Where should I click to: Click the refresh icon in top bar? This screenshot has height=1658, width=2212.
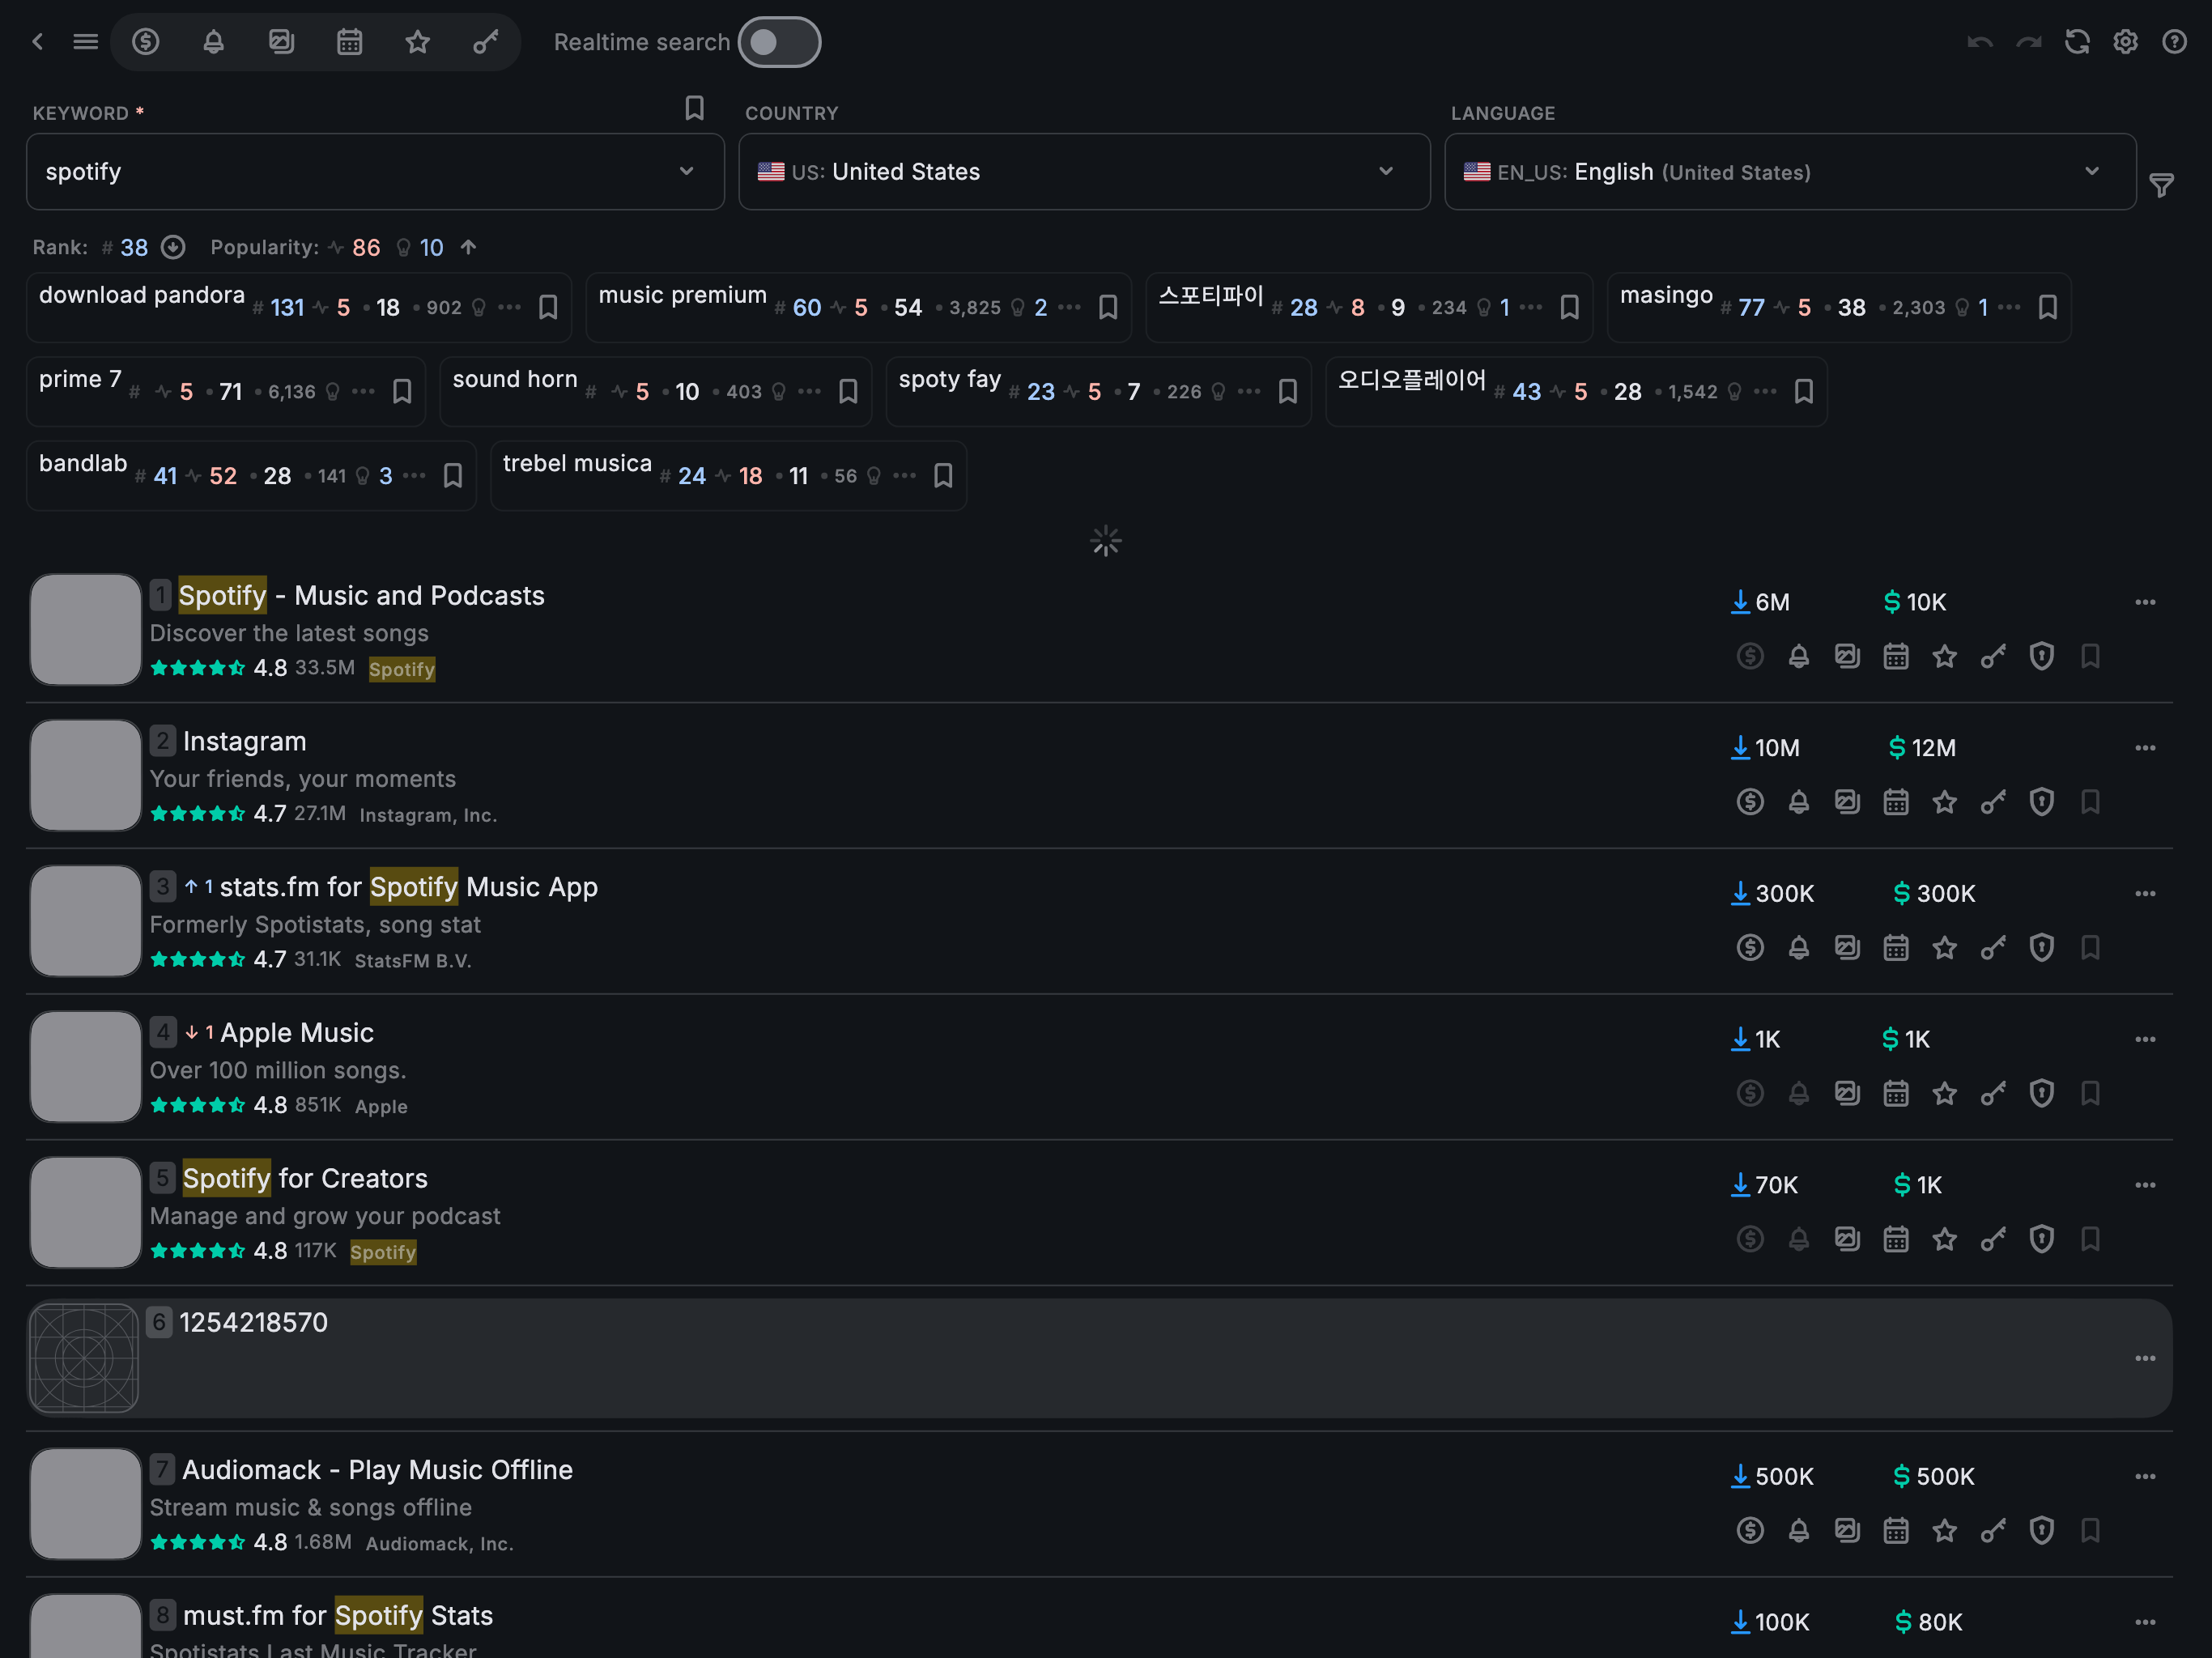click(2077, 42)
